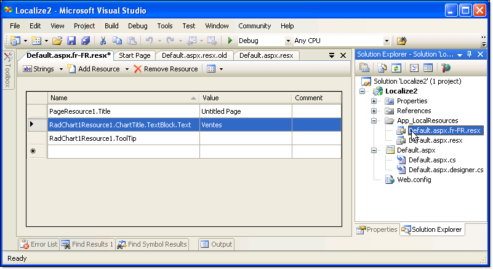Screen dimensions: 493x270
Task: Click the Undo arrow icon
Action: coord(149,41)
